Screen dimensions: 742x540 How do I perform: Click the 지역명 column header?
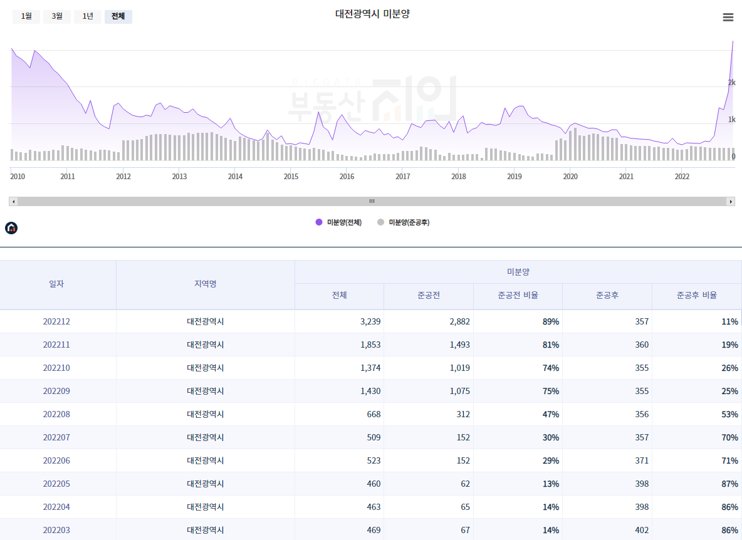pos(206,284)
